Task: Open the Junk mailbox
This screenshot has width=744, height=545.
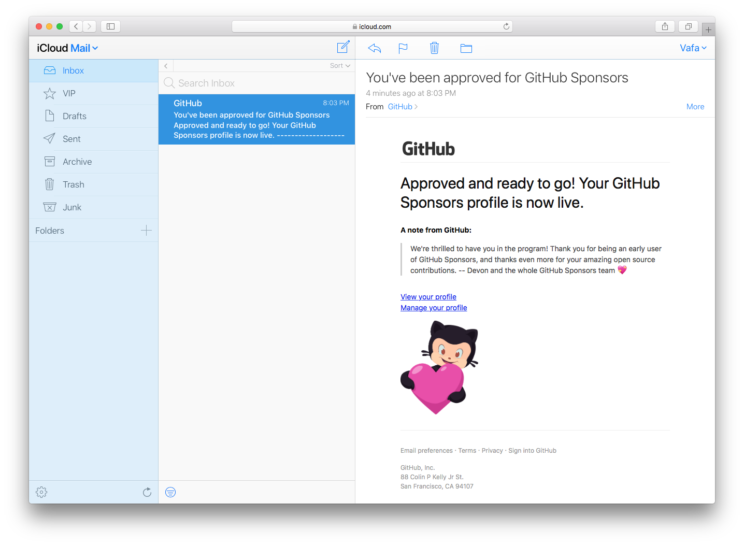Action: 93,207
